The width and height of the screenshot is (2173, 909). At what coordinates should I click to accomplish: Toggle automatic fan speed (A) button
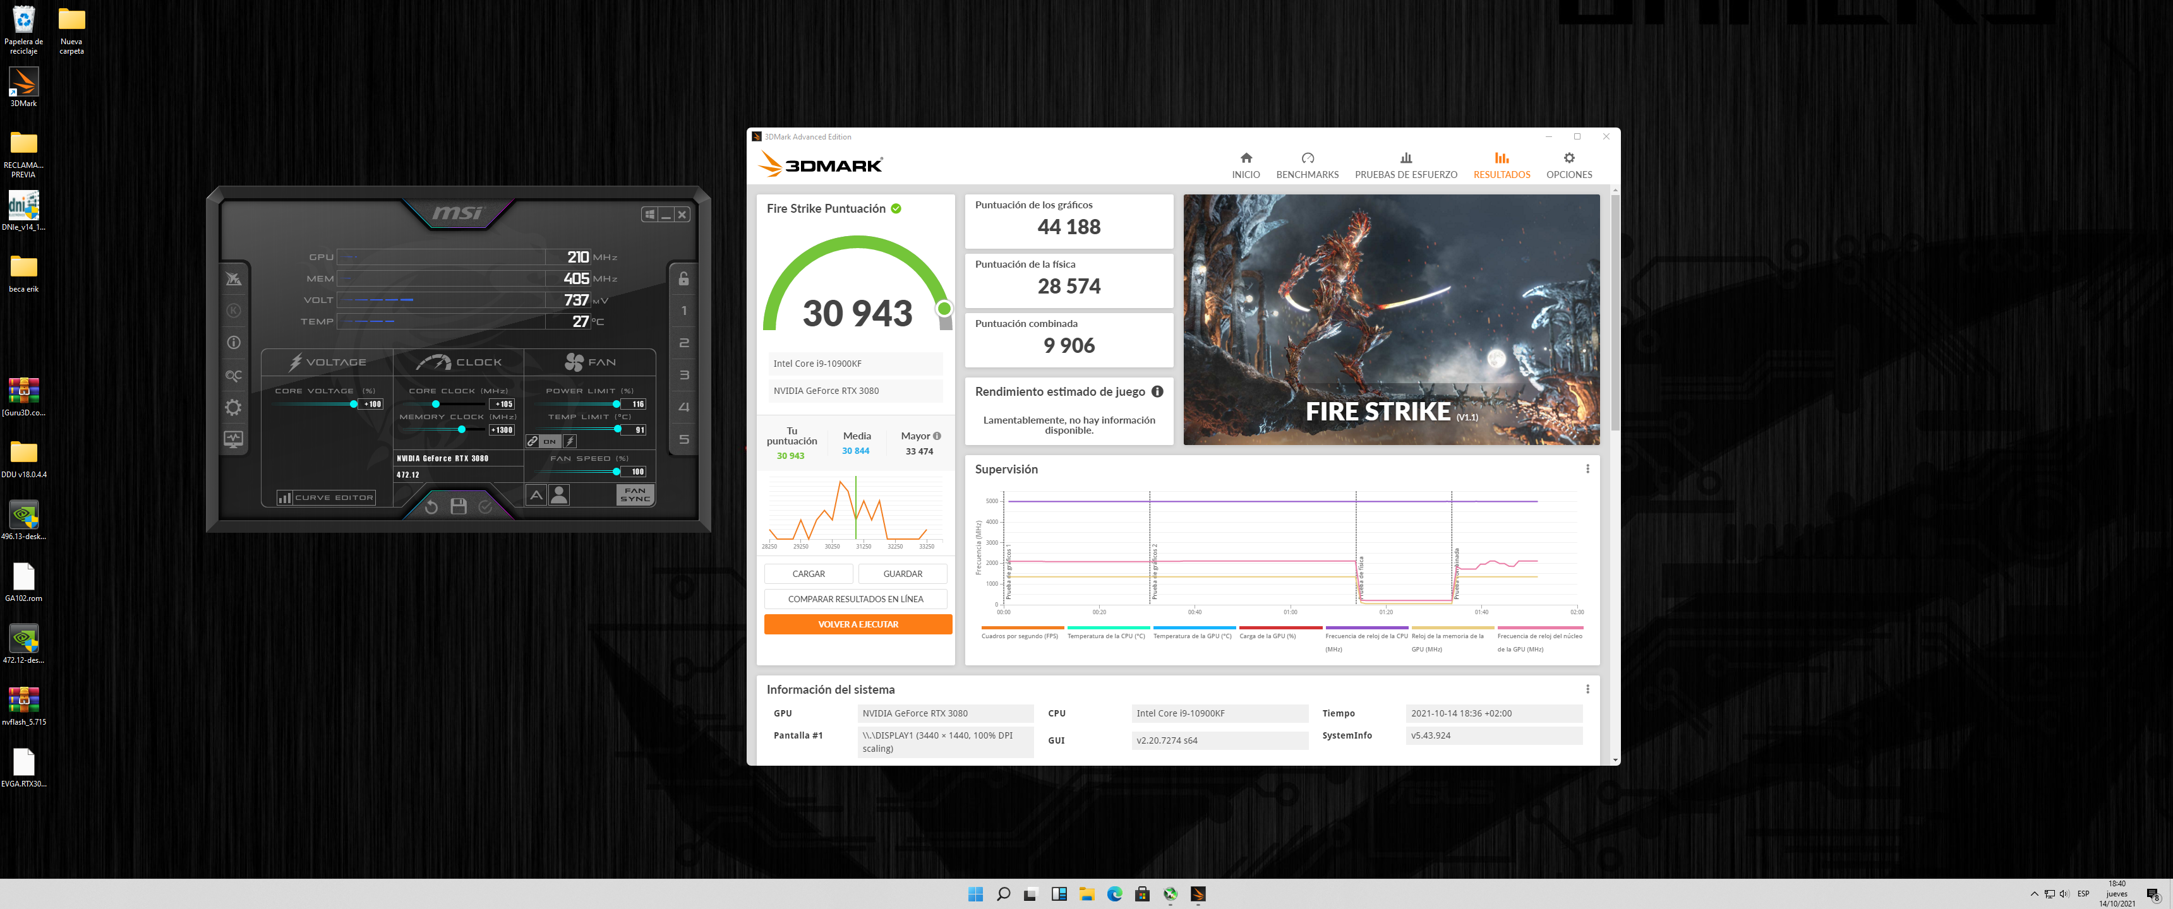536,495
